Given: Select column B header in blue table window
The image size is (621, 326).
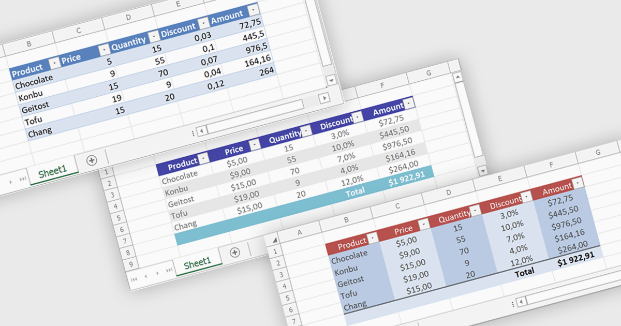Looking at the screenshot, I should 28,44.
